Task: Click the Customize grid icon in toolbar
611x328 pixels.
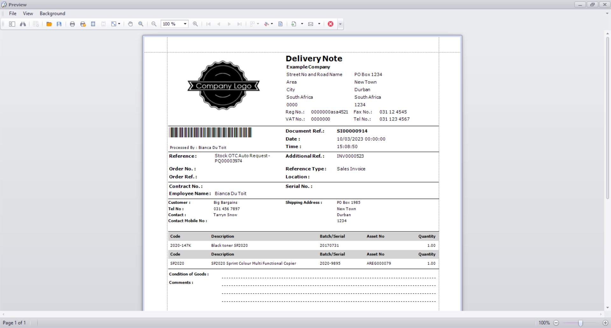Action: pyautogui.click(x=36, y=24)
